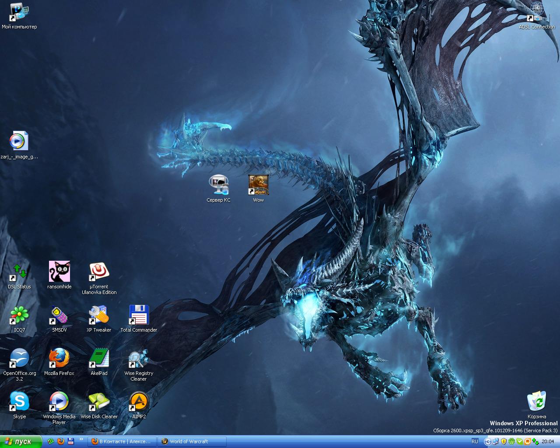The height and width of the screenshot is (448, 560).
Task: Select the Total Commander desktop icon
Action: pos(139,315)
